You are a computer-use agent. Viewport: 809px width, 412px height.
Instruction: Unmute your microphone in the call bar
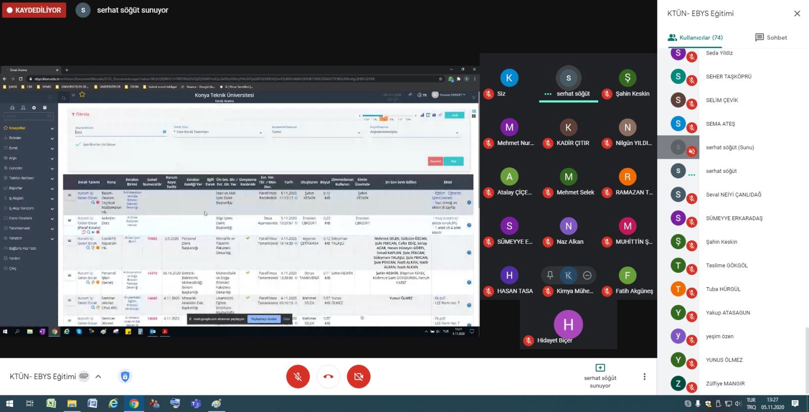(x=298, y=377)
